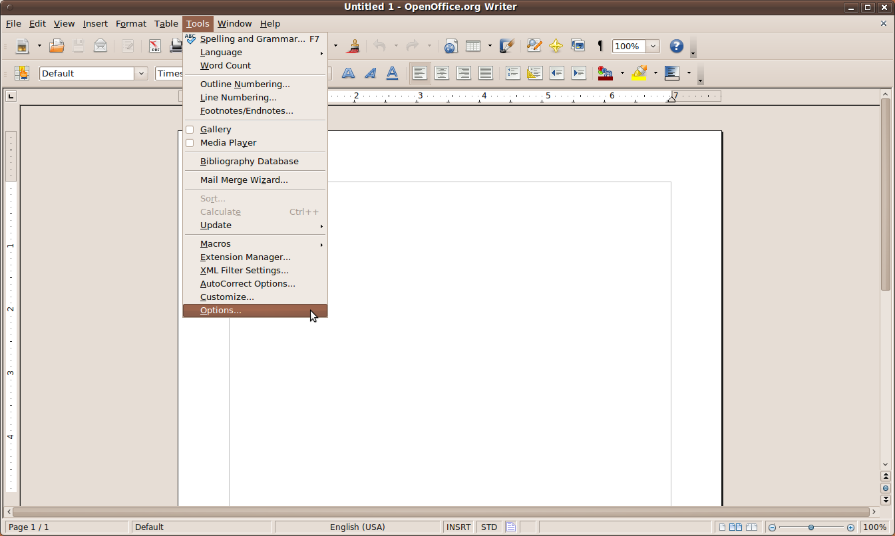Enable the Gallery checkbox in Tools menu

tap(190, 130)
